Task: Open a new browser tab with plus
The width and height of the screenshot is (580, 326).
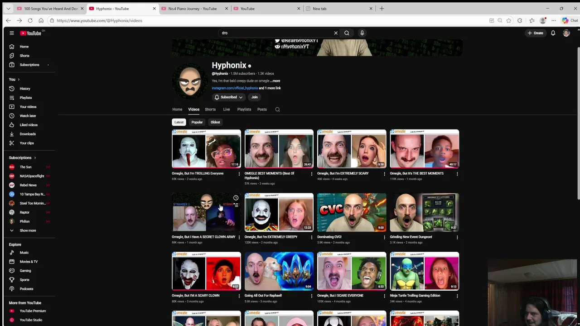Action: pyautogui.click(x=382, y=9)
